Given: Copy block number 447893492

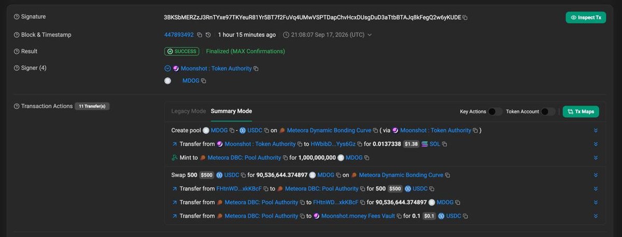Looking at the screenshot, I should [200, 35].
